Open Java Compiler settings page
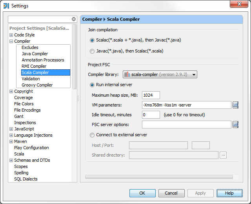Viewport: 251px width, 204px height. (35, 54)
